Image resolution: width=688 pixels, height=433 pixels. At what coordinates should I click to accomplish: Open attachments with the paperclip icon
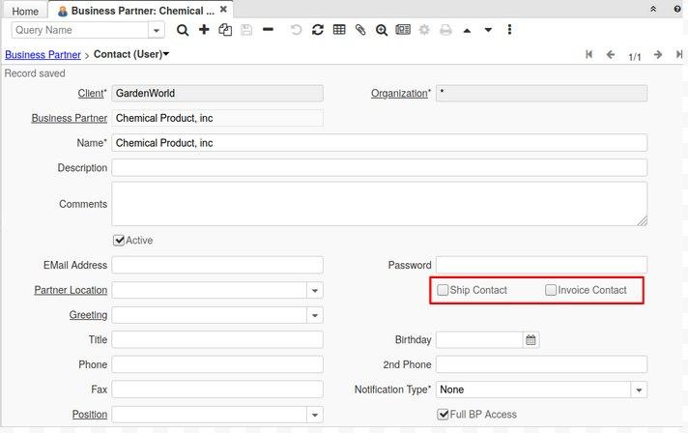[x=360, y=30]
